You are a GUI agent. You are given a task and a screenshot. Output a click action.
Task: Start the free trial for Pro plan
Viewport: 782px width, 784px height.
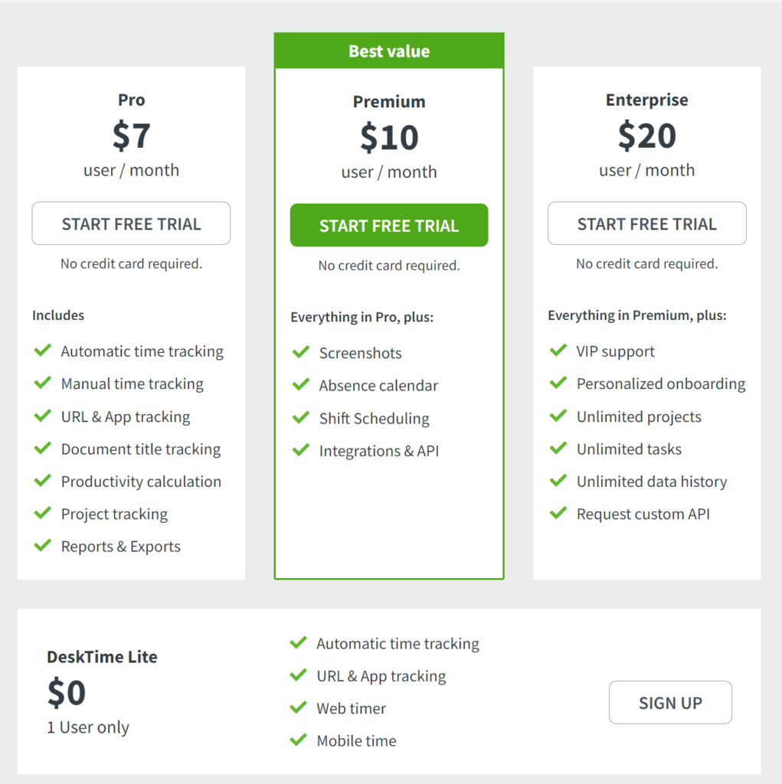(131, 223)
